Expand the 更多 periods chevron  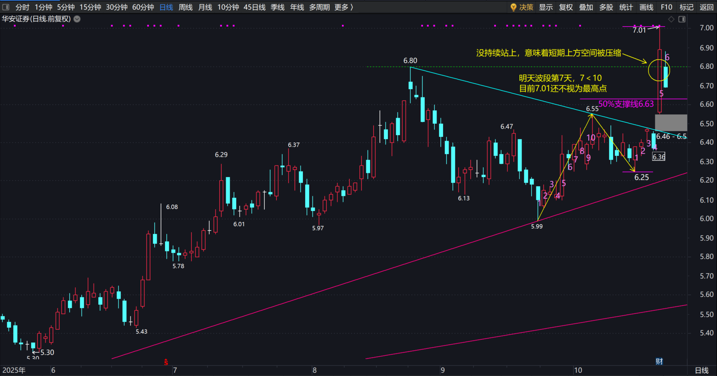click(351, 7)
